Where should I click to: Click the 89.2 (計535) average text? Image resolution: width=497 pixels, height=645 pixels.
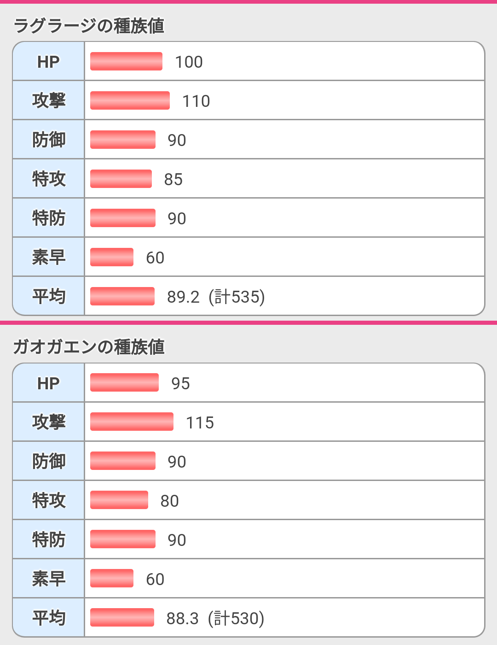216,297
